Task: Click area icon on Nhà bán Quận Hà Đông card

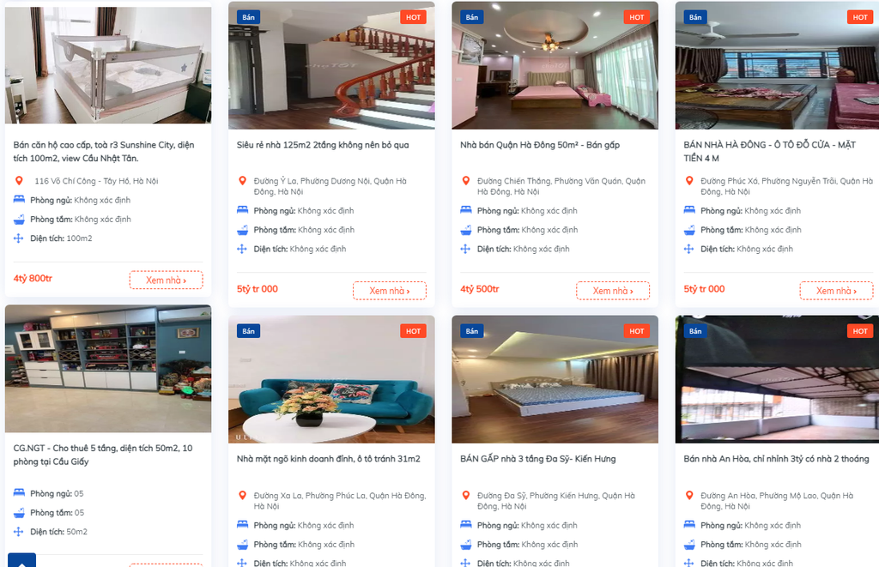Action: click(465, 249)
